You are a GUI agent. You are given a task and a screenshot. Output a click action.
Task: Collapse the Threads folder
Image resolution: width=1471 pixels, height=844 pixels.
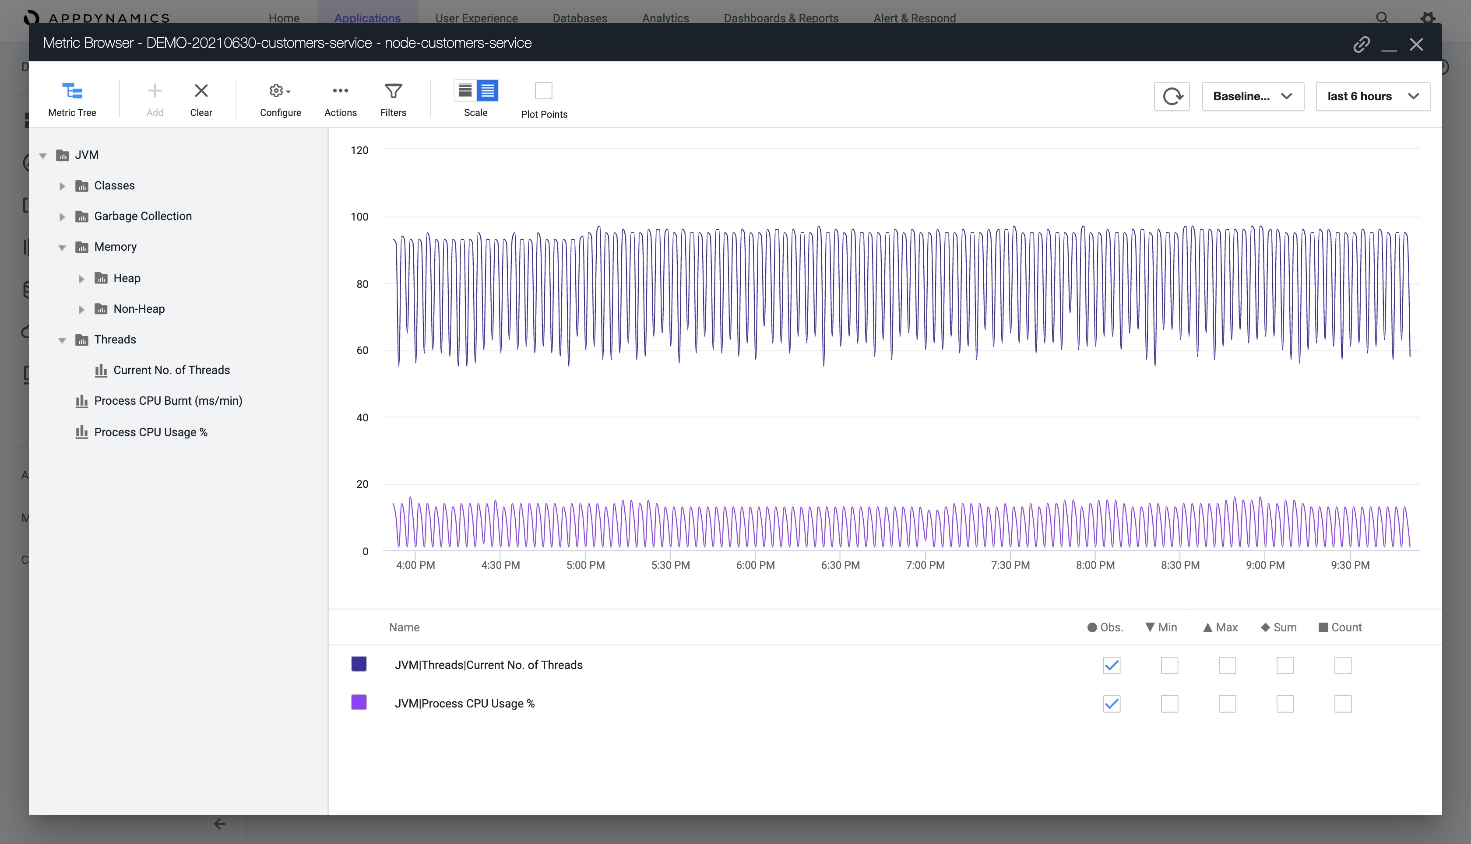(62, 340)
